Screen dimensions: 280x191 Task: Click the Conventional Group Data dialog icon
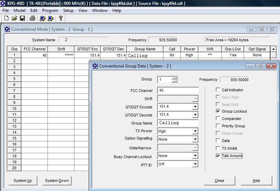(95, 66)
